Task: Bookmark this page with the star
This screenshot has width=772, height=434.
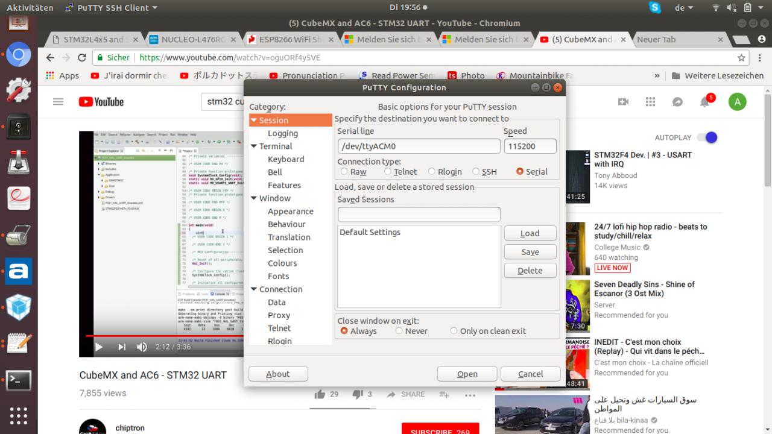Action: (741, 58)
